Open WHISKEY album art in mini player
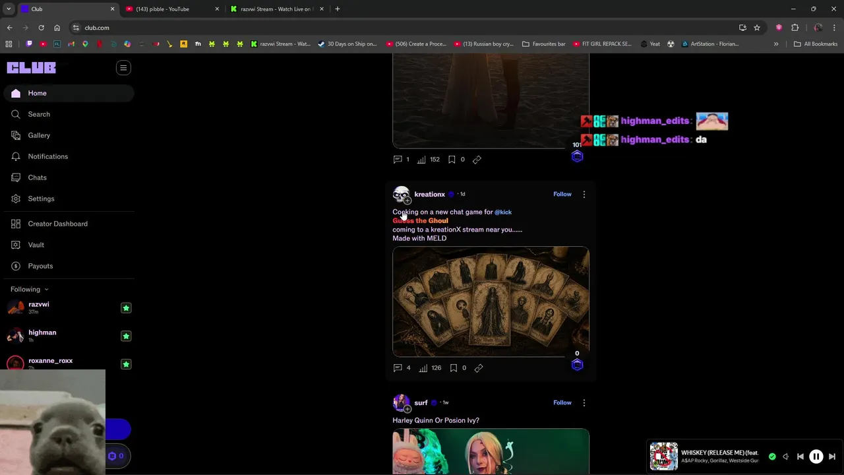Viewport: 844px width, 475px height. point(664,457)
